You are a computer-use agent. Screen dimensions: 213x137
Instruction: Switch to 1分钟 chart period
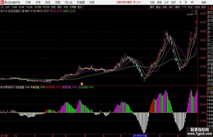pyautogui.click(x=14, y=7)
